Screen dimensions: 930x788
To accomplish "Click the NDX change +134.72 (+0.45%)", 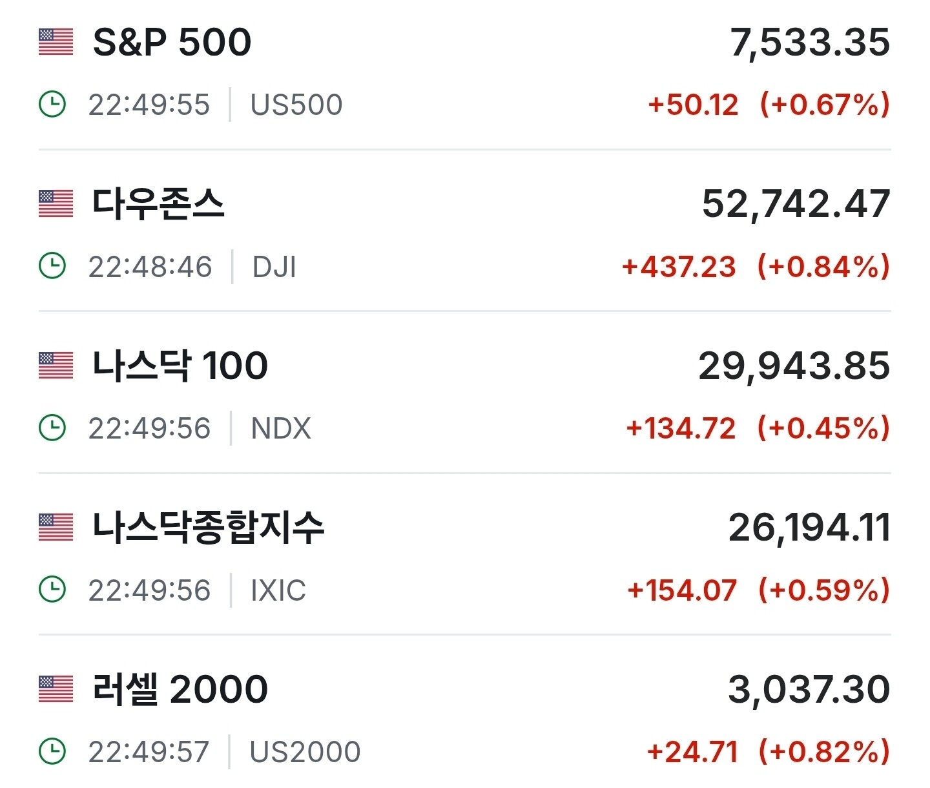I will pyautogui.click(x=758, y=428).
